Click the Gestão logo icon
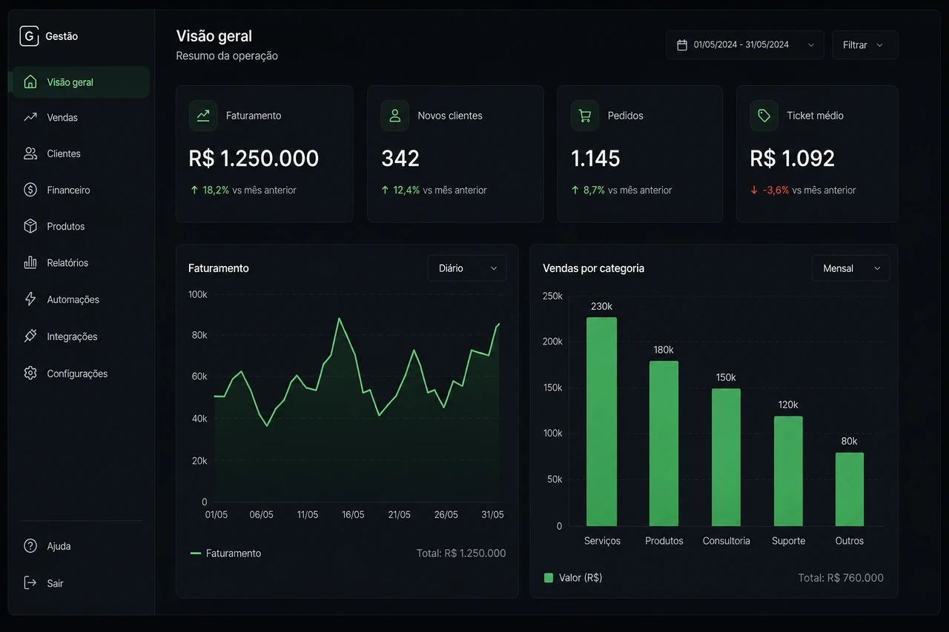This screenshot has height=632, width=949. coord(29,36)
